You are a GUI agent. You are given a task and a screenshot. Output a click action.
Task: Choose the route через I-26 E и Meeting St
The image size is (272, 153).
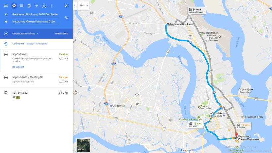[36, 80]
